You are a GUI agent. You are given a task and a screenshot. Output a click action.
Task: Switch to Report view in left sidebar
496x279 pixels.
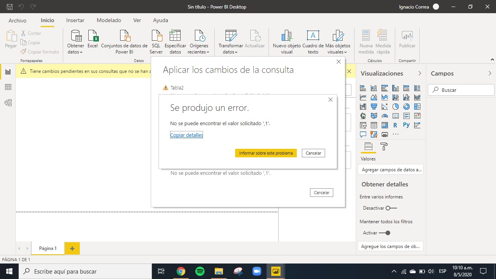click(8, 72)
